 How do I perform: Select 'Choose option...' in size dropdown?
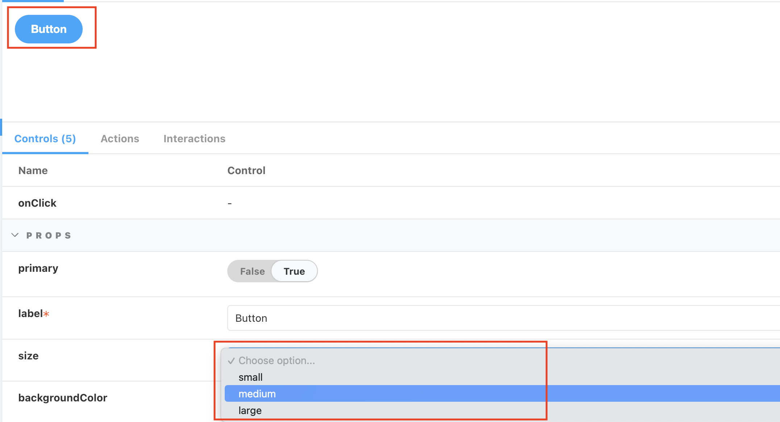click(277, 360)
